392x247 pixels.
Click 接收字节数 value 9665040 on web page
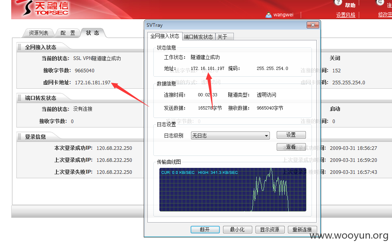(x=84, y=71)
